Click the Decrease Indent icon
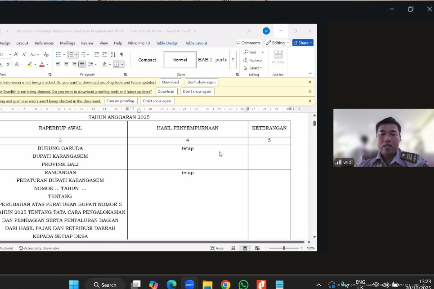434x289 pixels. [96, 54]
